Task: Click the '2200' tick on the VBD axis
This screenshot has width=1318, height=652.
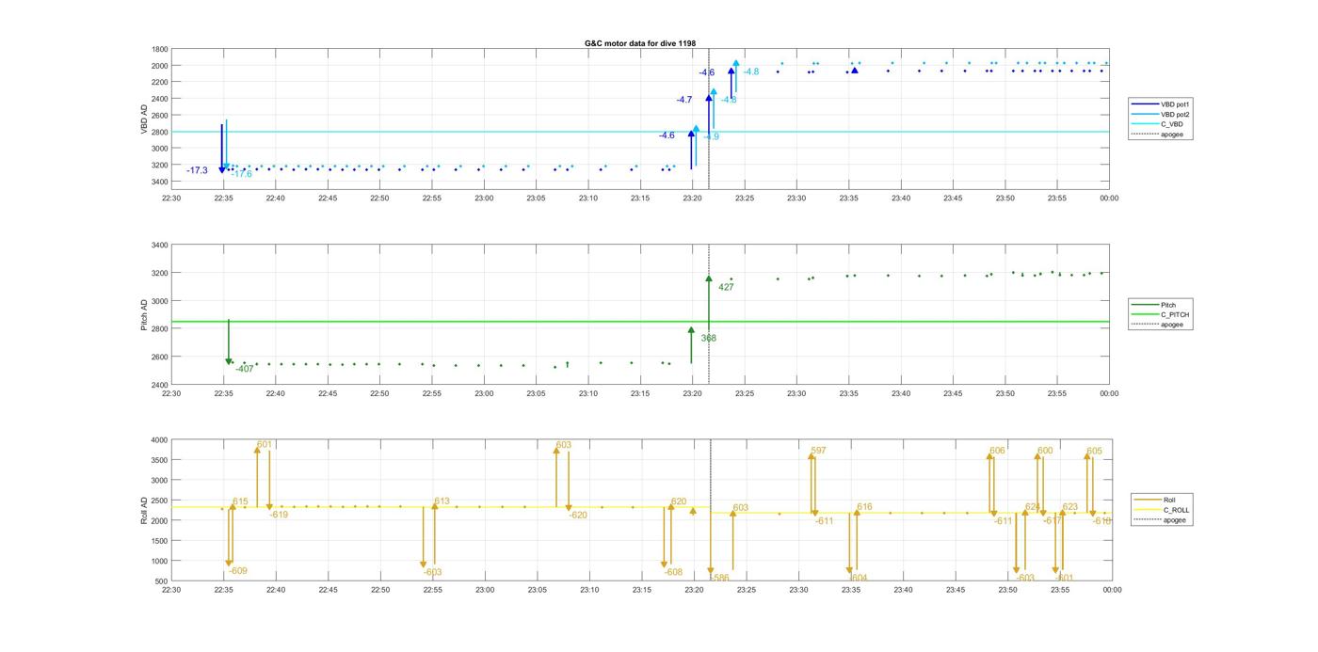Action: (159, 82)
